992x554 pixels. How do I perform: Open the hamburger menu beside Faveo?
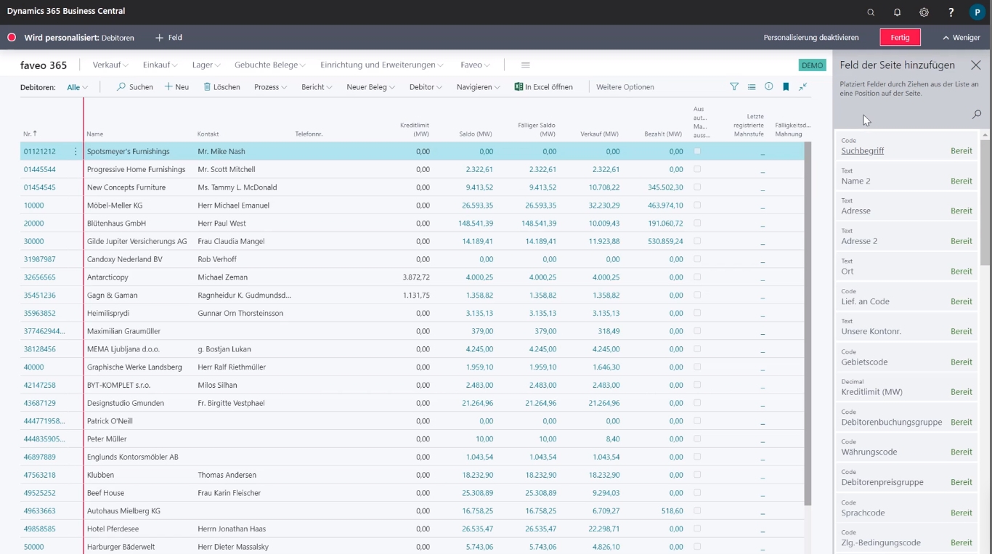click(525, 65)
